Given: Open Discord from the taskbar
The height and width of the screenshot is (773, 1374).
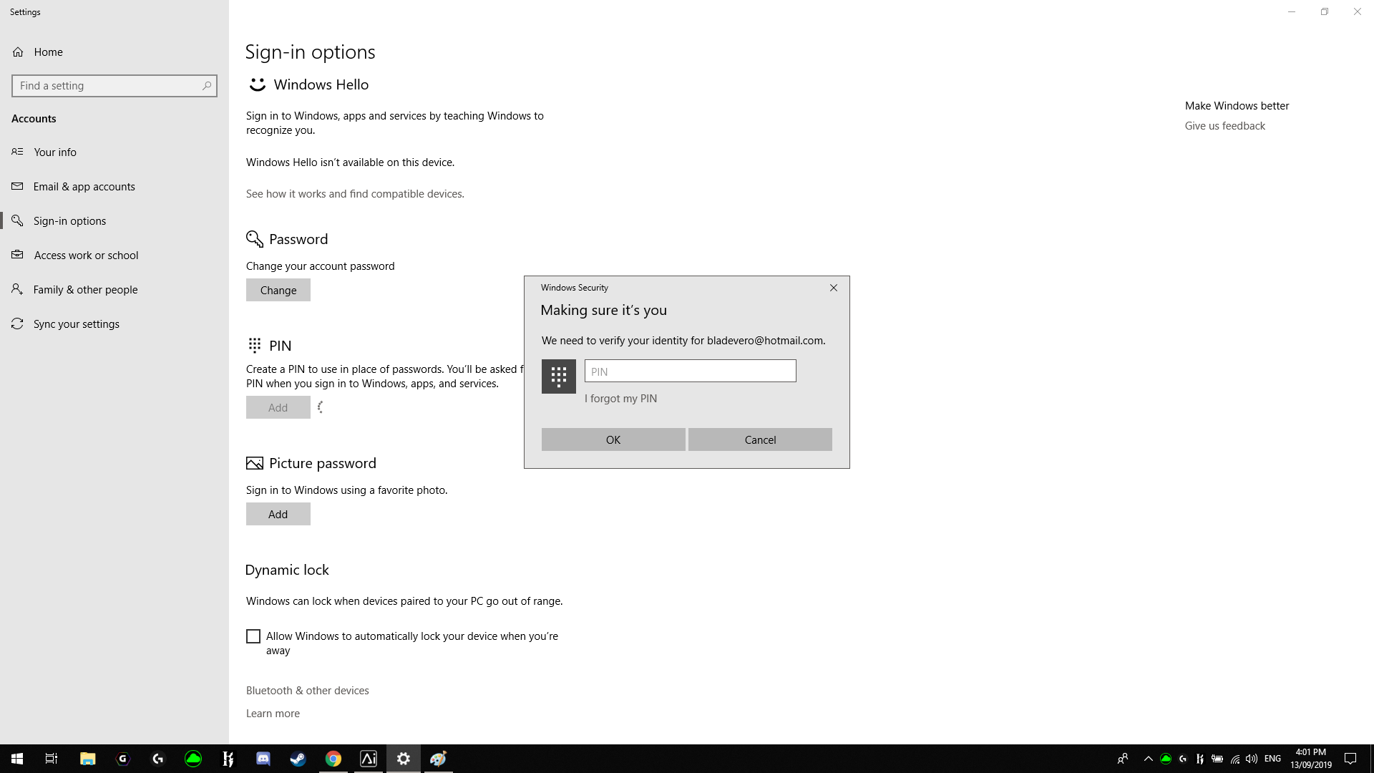Looking at the screenshot, I should tap(263, 758).
